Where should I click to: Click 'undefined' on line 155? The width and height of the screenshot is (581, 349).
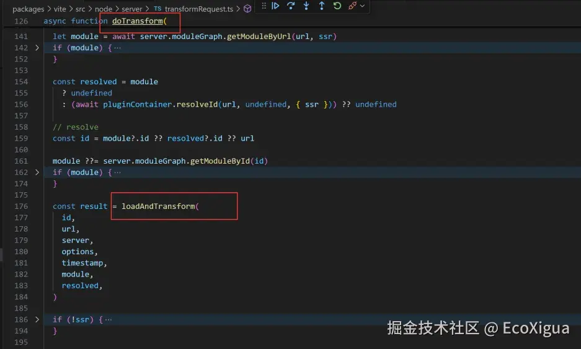click(92, 92)
